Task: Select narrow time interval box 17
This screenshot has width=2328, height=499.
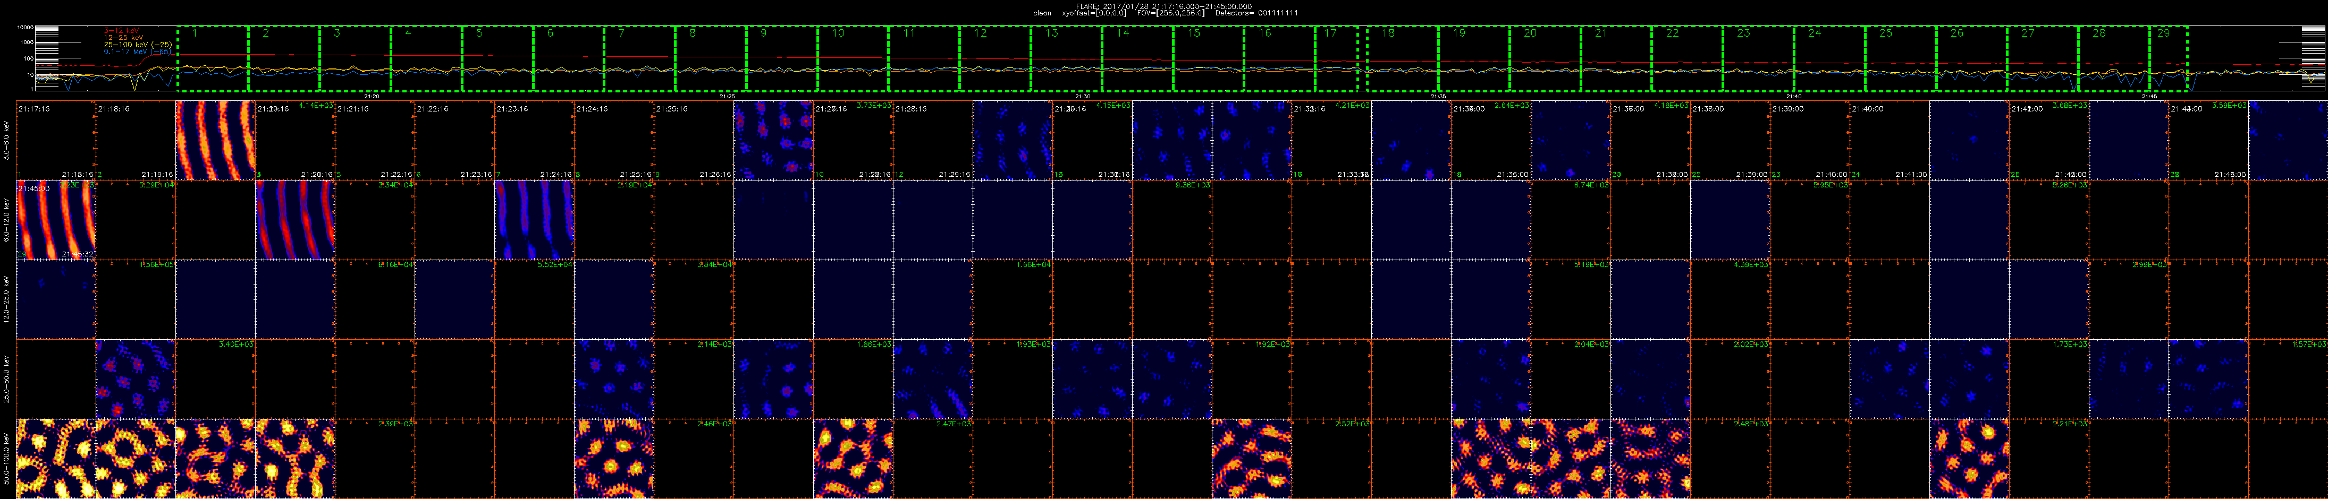Action: [x=1337, y=58]
